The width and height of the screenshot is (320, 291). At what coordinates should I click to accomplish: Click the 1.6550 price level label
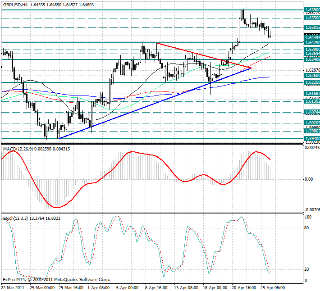[312, 18]
